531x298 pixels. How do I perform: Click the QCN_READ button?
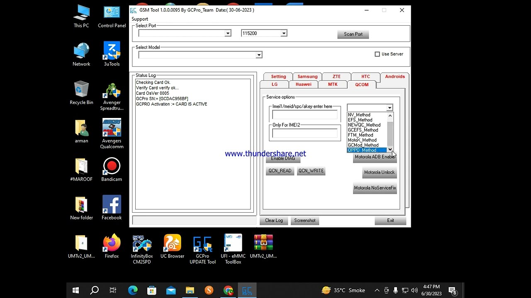pos(280,171)
